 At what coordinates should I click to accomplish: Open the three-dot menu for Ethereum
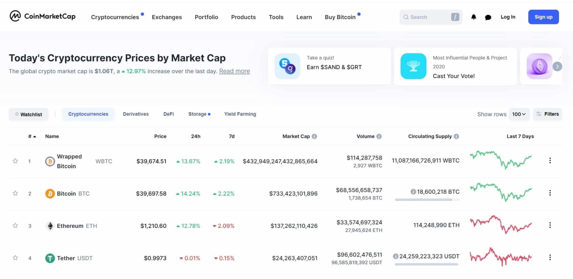coord(550,225)
